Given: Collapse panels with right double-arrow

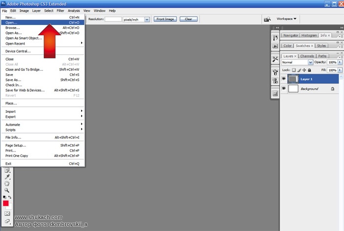Looking at the screenshot, I should [x=342, y=27].
